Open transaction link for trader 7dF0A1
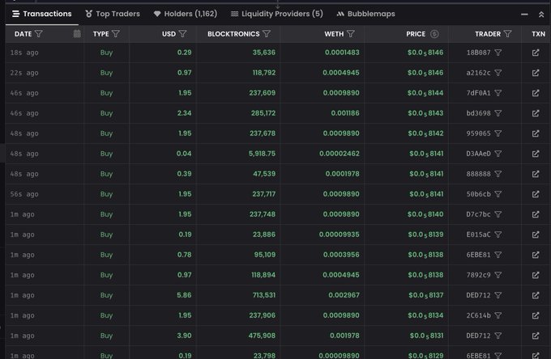551x359 pixels. point(536,93)
